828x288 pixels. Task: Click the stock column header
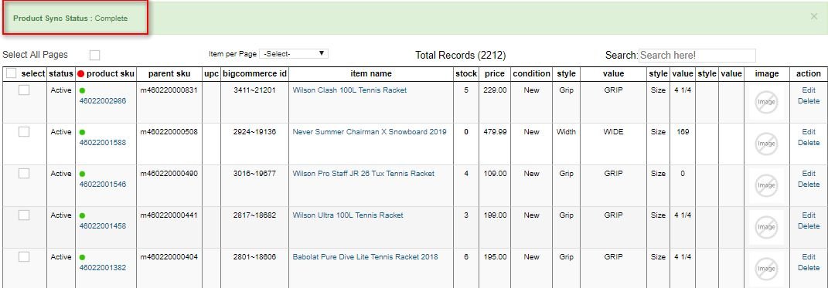[465, 74]
